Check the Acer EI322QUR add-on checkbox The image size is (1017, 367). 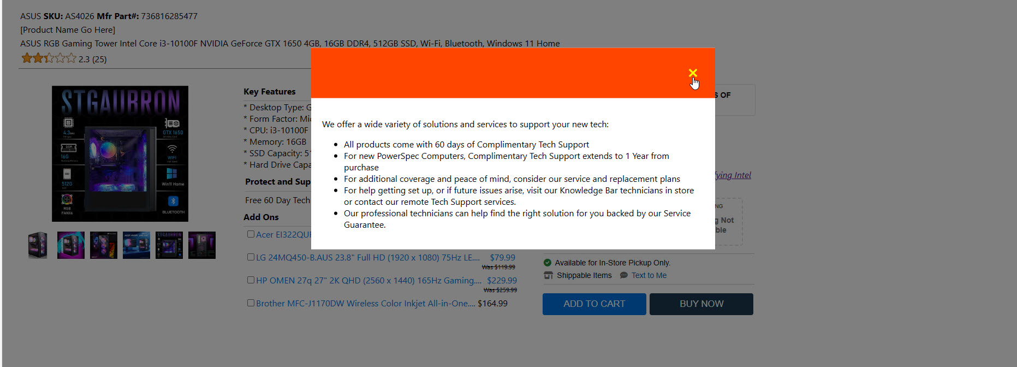pyautogui.click(x=251, y=234)
